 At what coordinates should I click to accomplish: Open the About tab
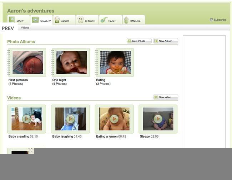[x=64, y=20]
